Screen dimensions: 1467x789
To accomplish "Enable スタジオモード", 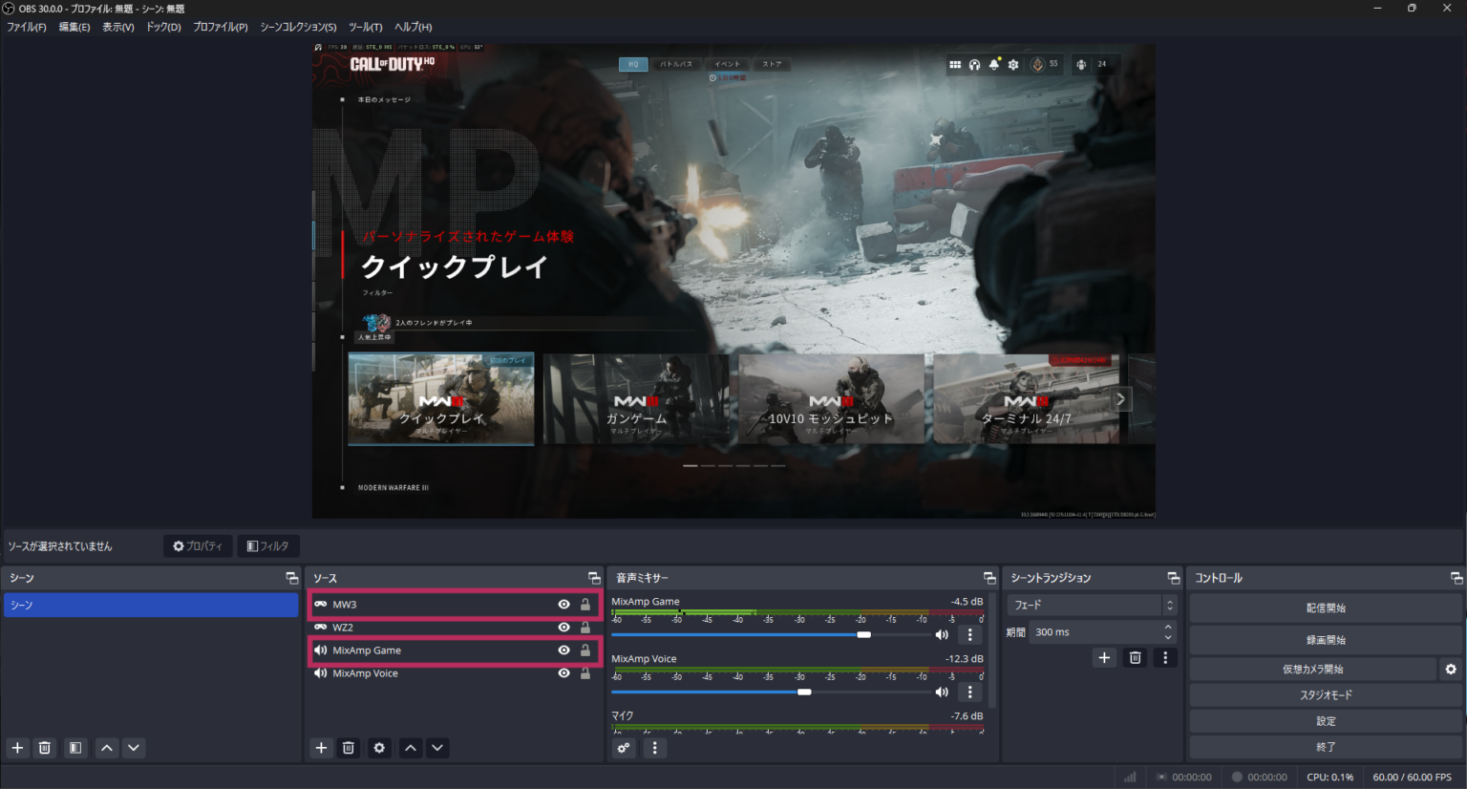I will pos(1326,694).
